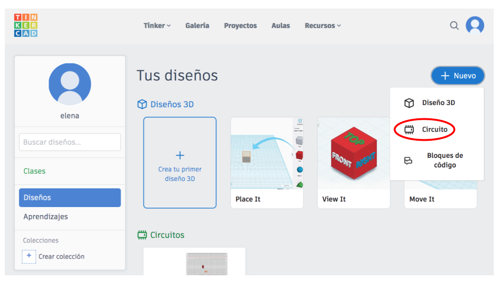Screen dimensions: 499x281
Task: Open the user account avatar in header
Action: 475,25
